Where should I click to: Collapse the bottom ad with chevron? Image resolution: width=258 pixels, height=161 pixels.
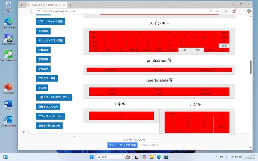pyautogui.click(x=23, y=132)
